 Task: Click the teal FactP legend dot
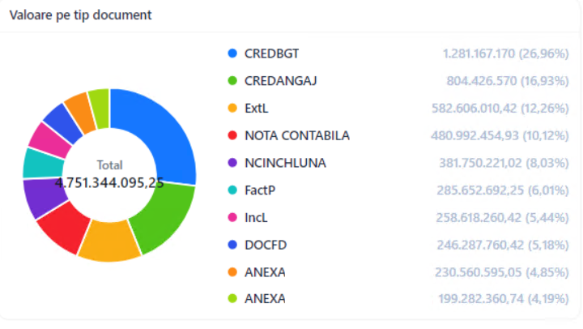click(x=232, y=190)
